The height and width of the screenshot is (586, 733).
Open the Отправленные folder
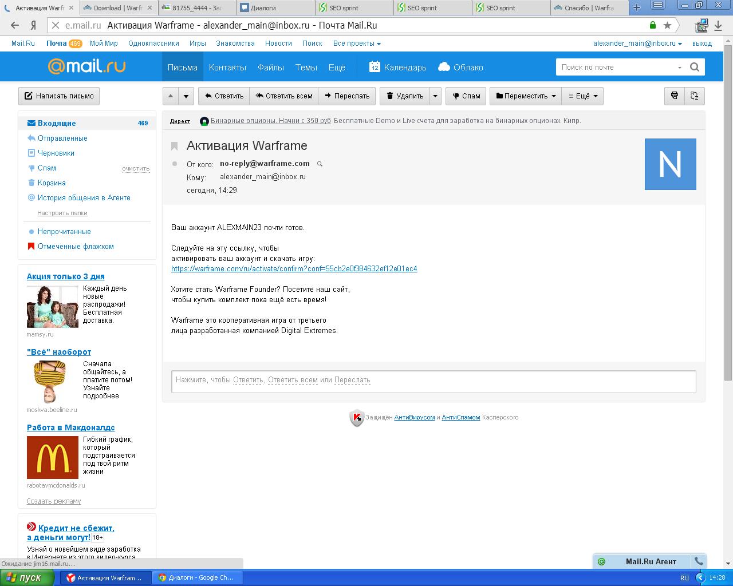tap(62, 138)
